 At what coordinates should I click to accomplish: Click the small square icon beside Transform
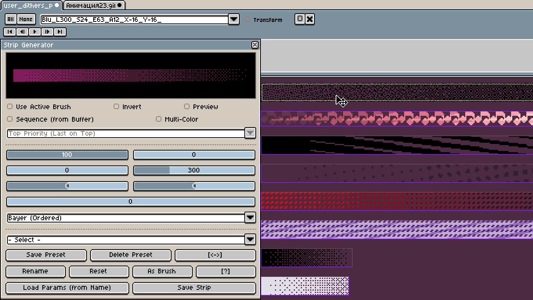click(300, 19)
